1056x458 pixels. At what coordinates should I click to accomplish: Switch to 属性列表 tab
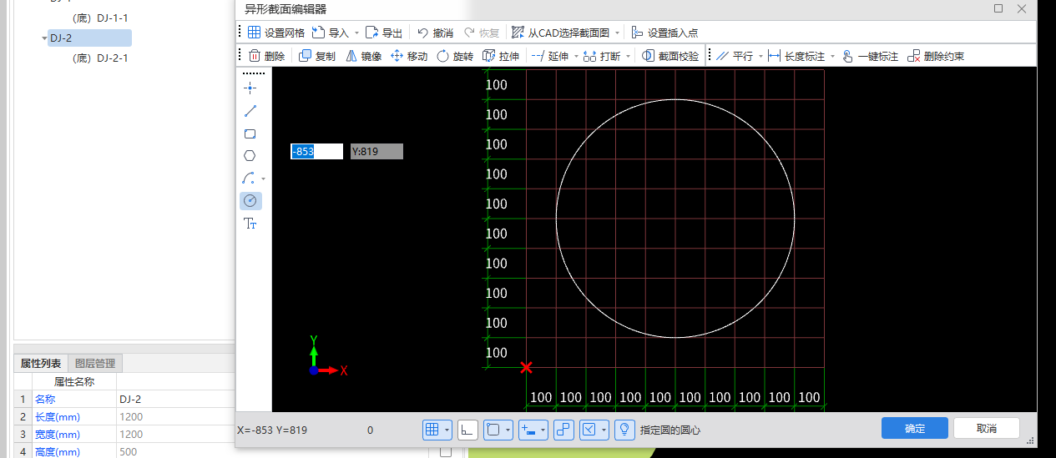41,363
